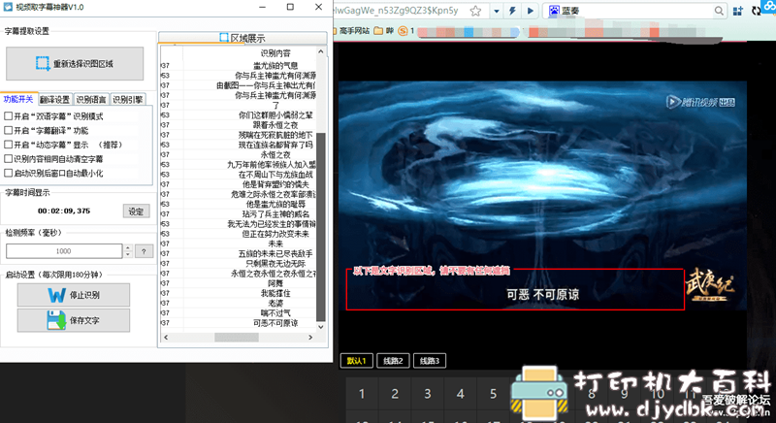Click the horizontal scrollbar left arrow
776x423 pixels.
(166, 337)
